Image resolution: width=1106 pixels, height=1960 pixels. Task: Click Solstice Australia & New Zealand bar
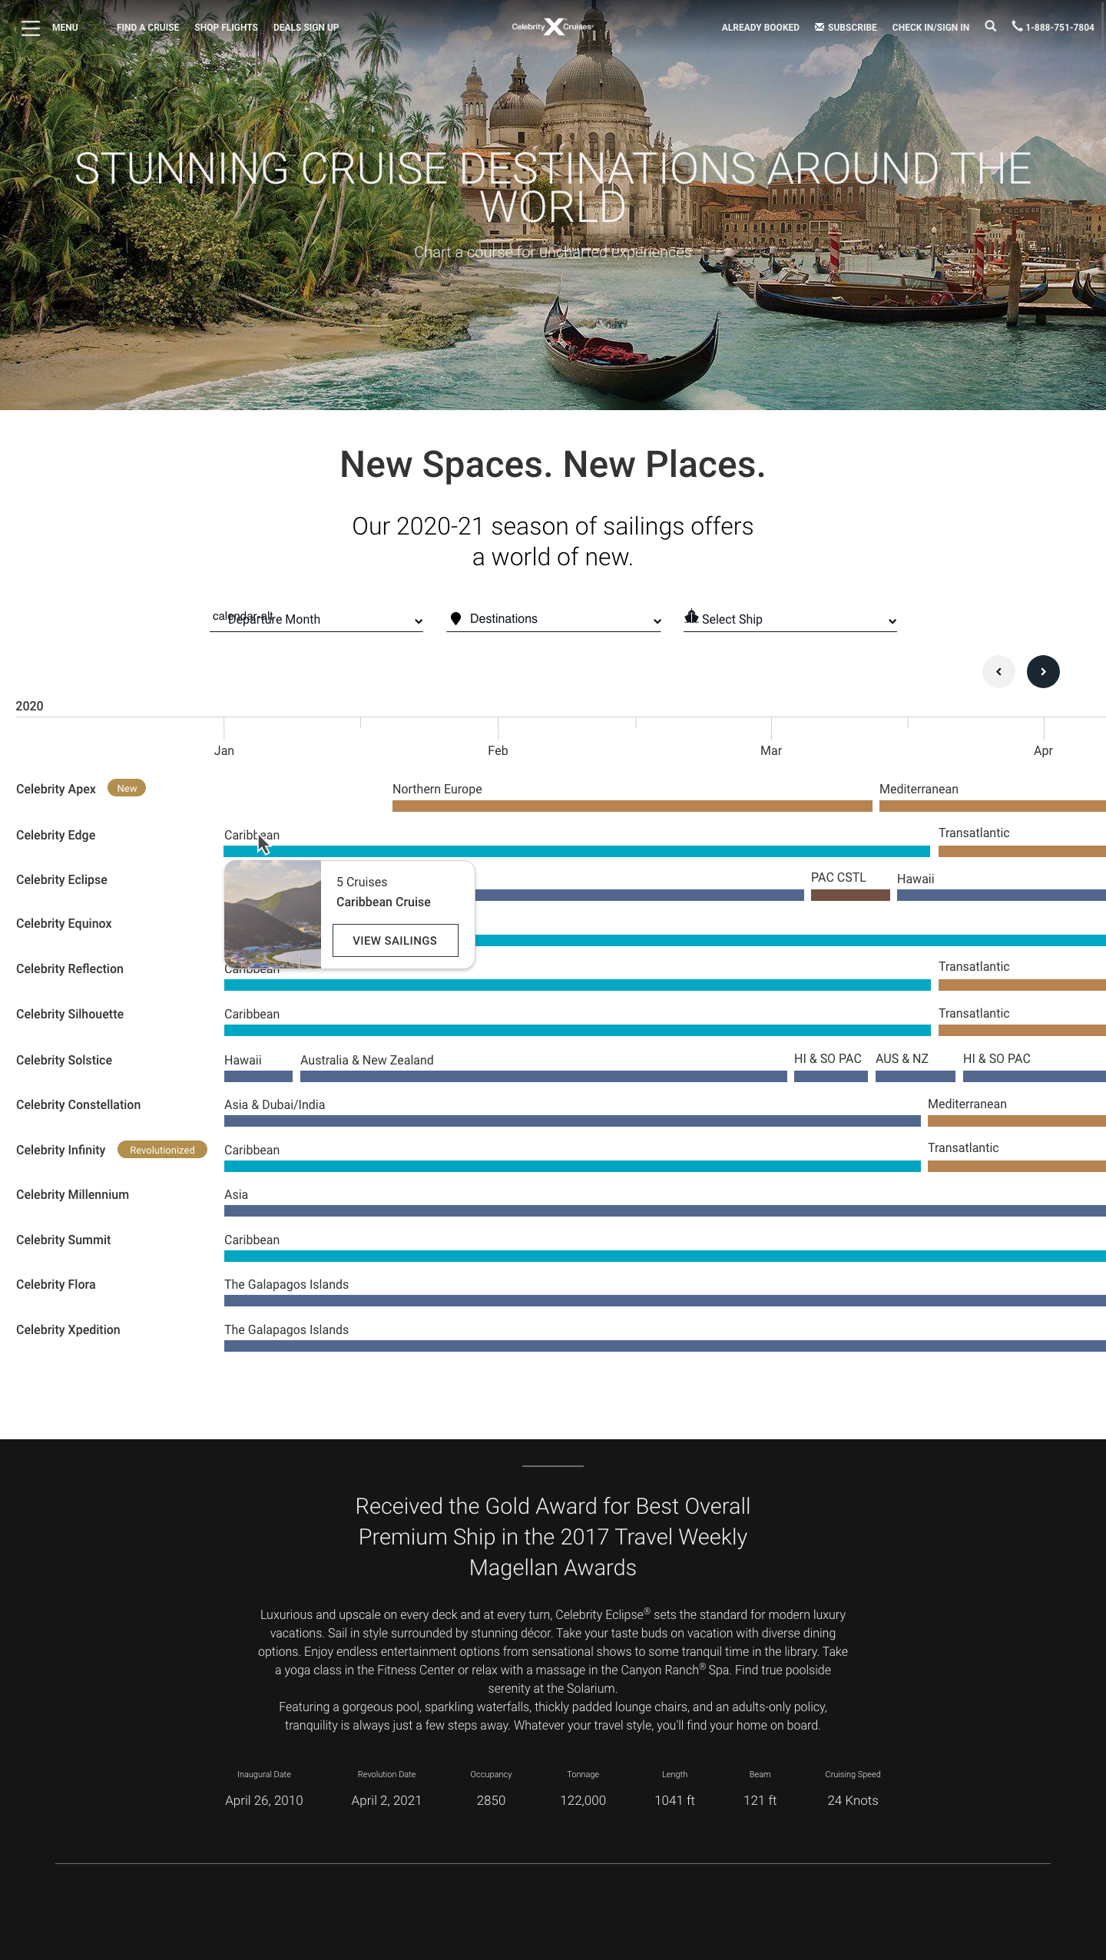544,1077
